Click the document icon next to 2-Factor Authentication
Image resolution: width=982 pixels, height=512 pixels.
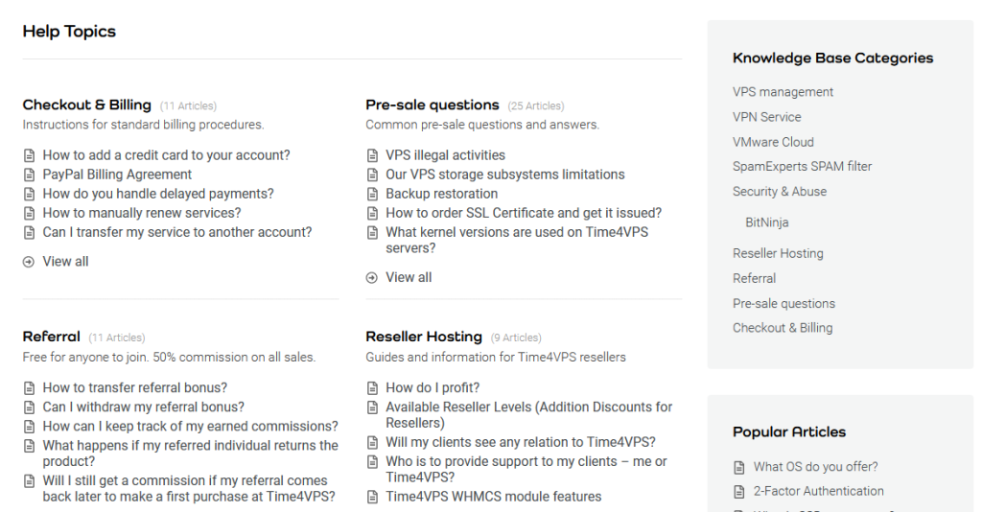739,491
